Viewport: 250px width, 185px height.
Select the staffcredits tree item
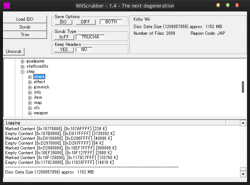tap(37, 66)
